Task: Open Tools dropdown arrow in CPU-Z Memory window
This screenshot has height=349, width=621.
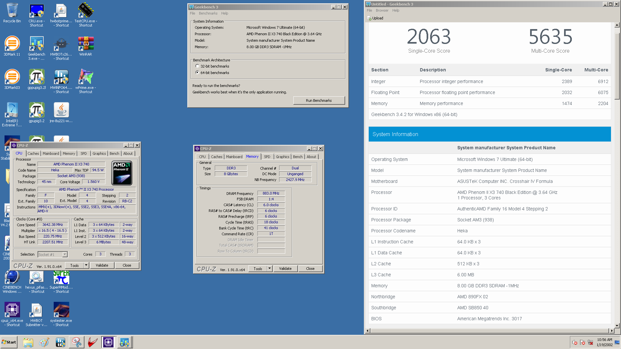Action: (270, 269)
